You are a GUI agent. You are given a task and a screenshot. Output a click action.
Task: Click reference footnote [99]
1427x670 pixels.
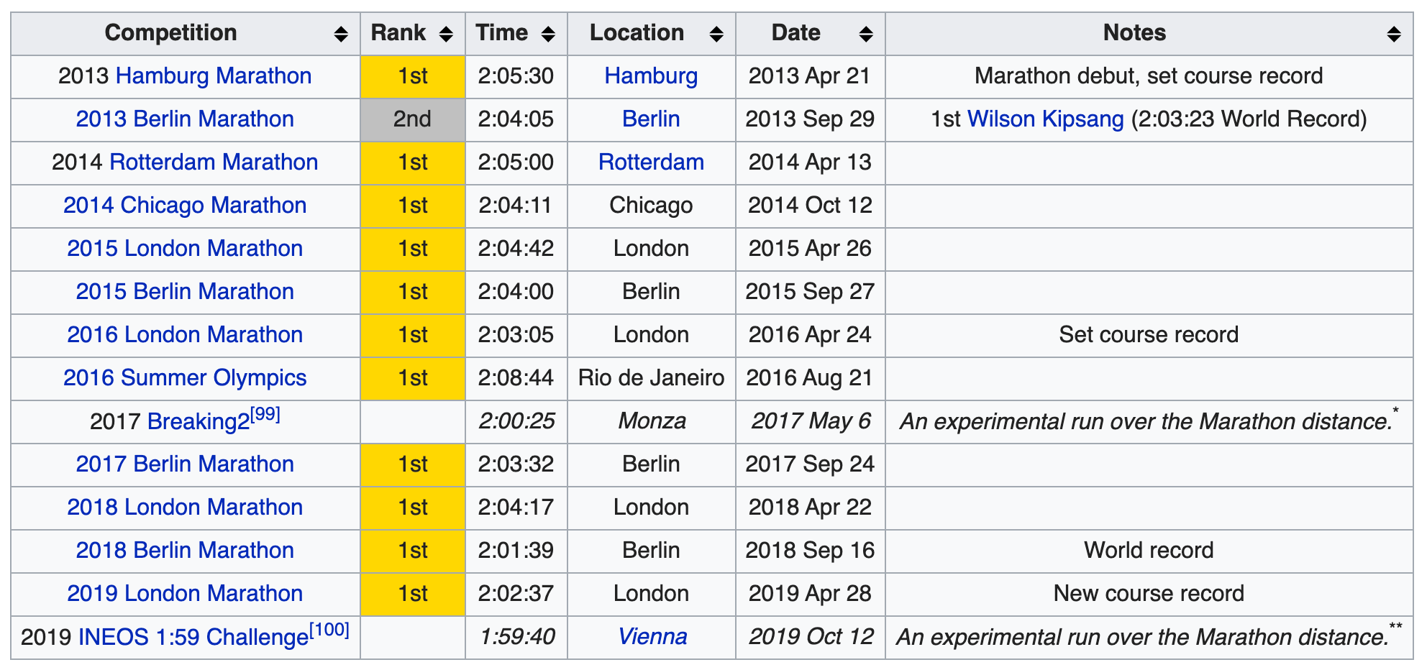[x=265, y=415]
